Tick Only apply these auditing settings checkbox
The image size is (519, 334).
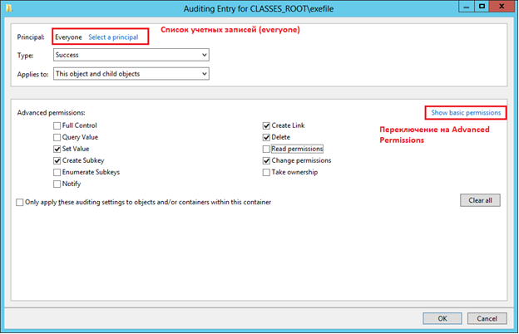pos(20,202)
